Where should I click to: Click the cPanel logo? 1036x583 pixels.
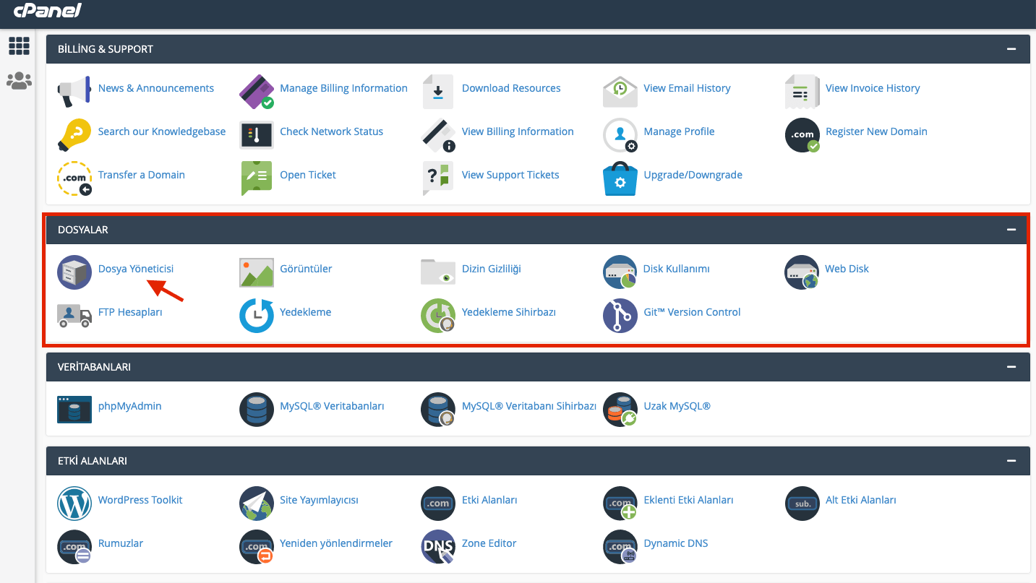point(47,10)
